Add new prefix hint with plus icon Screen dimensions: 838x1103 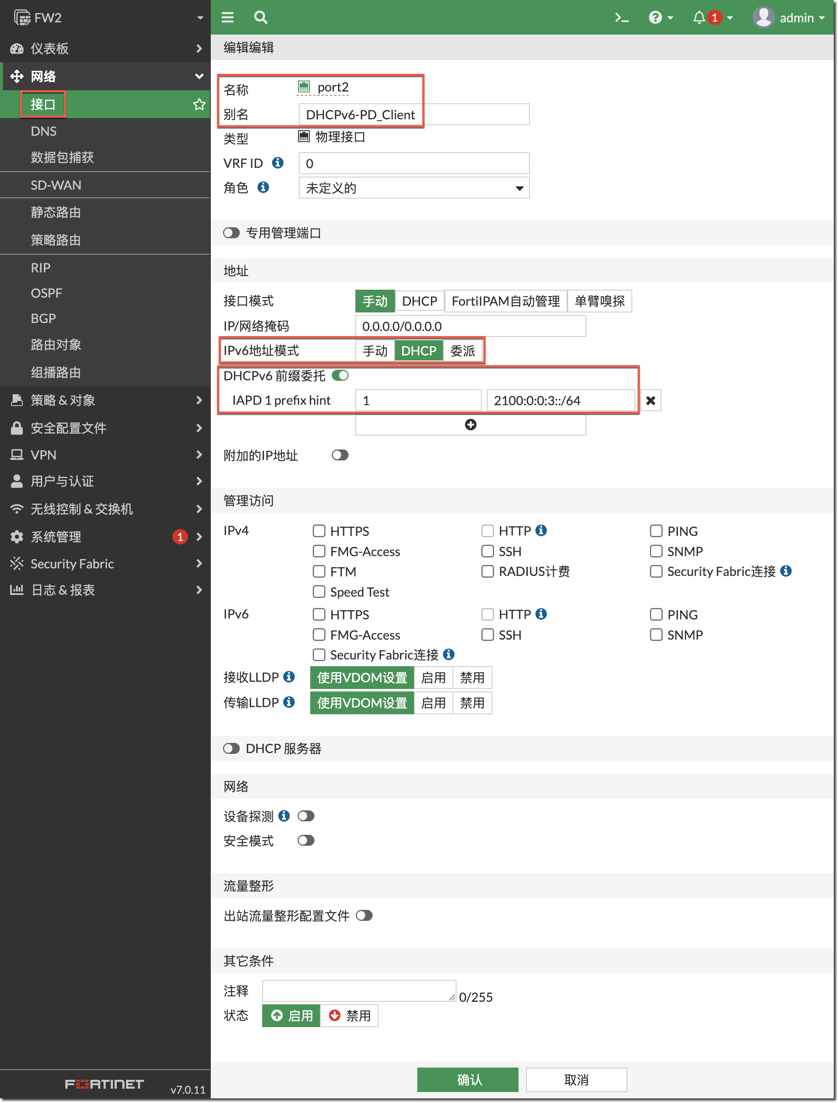click(x=470, y=425)
